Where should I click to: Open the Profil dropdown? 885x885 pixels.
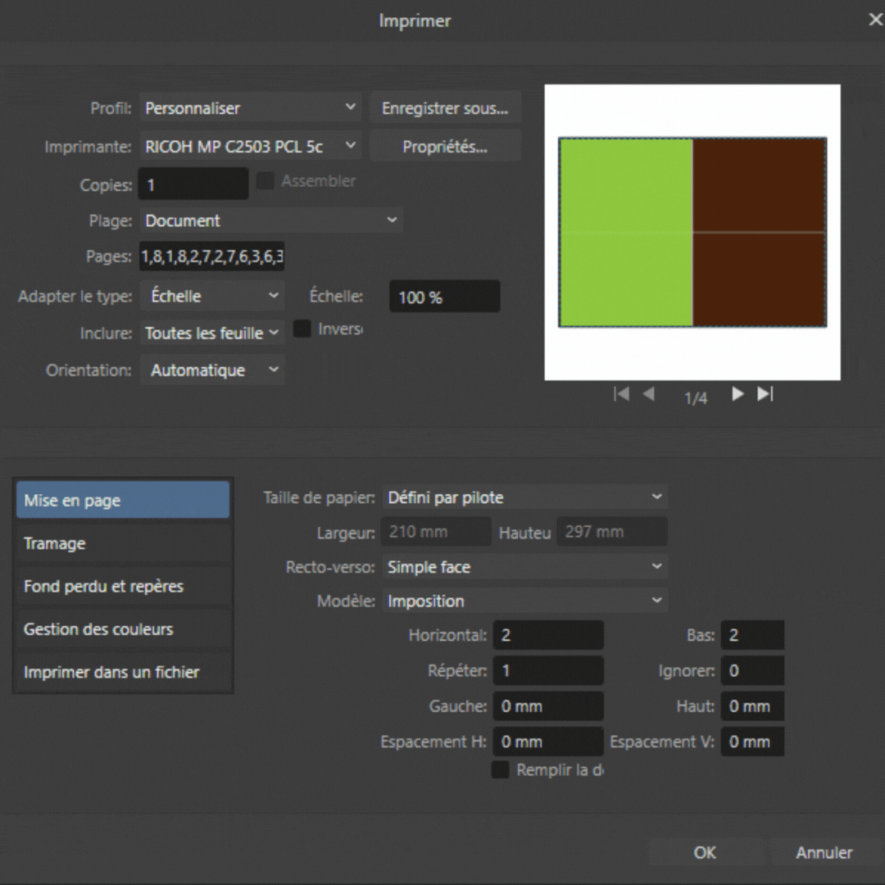pos(251,108)
